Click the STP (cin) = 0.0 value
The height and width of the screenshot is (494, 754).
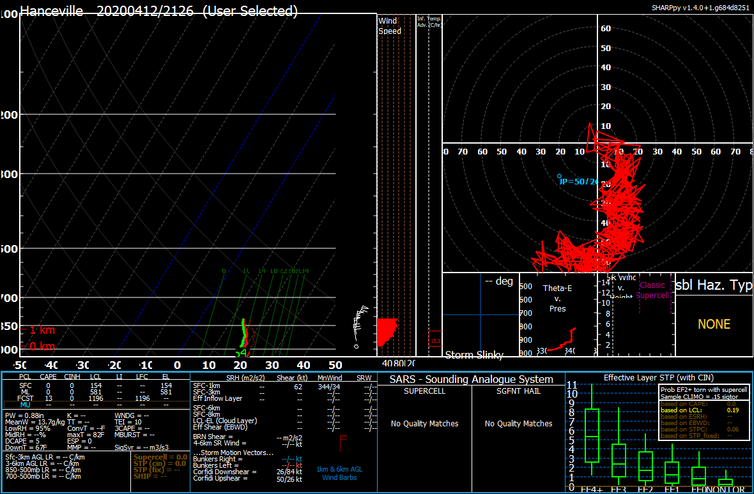point(159,464)
